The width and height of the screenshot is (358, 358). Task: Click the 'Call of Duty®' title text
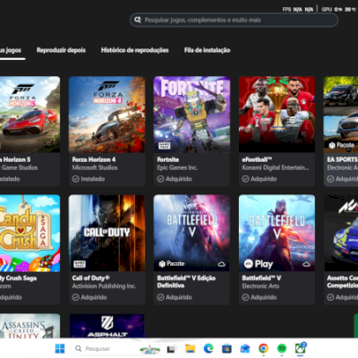point(91,278)
